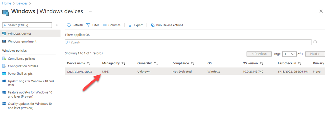Click the Bulk Device Actions label

[x=170, y=25]
